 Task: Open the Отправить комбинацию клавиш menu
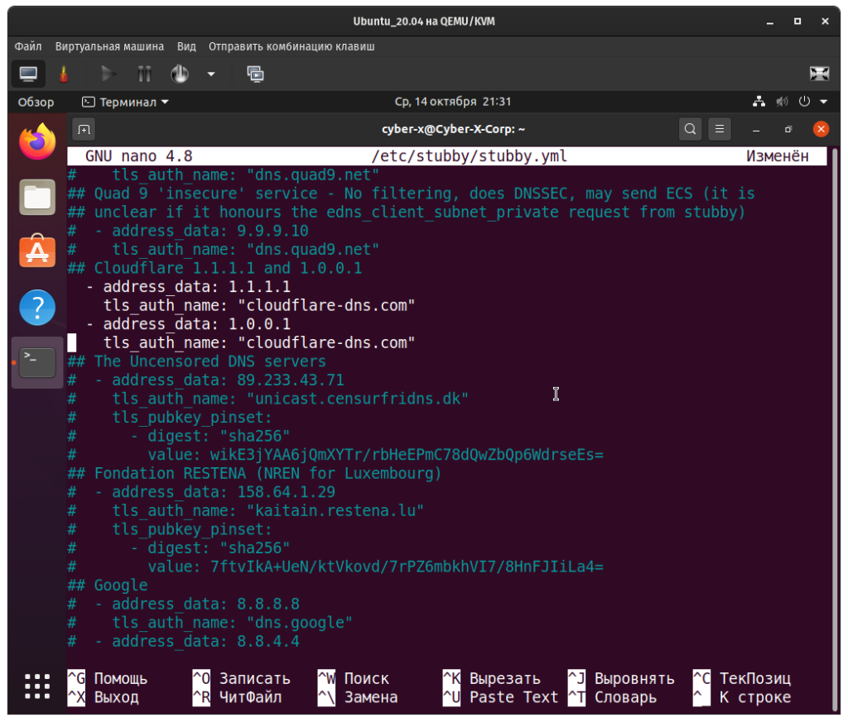click(x=291, y=46)
